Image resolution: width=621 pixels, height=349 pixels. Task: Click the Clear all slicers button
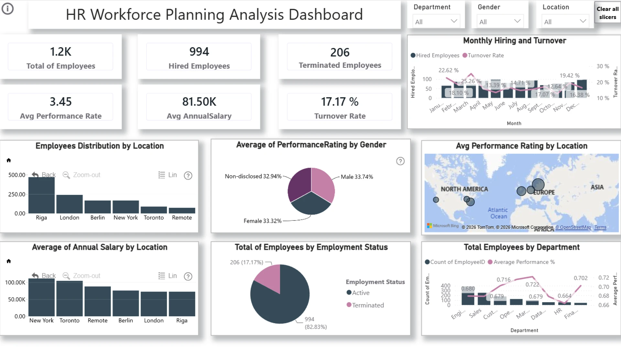607,13
